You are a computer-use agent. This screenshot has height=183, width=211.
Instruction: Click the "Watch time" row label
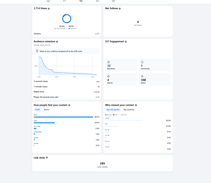tap(39, 92)
